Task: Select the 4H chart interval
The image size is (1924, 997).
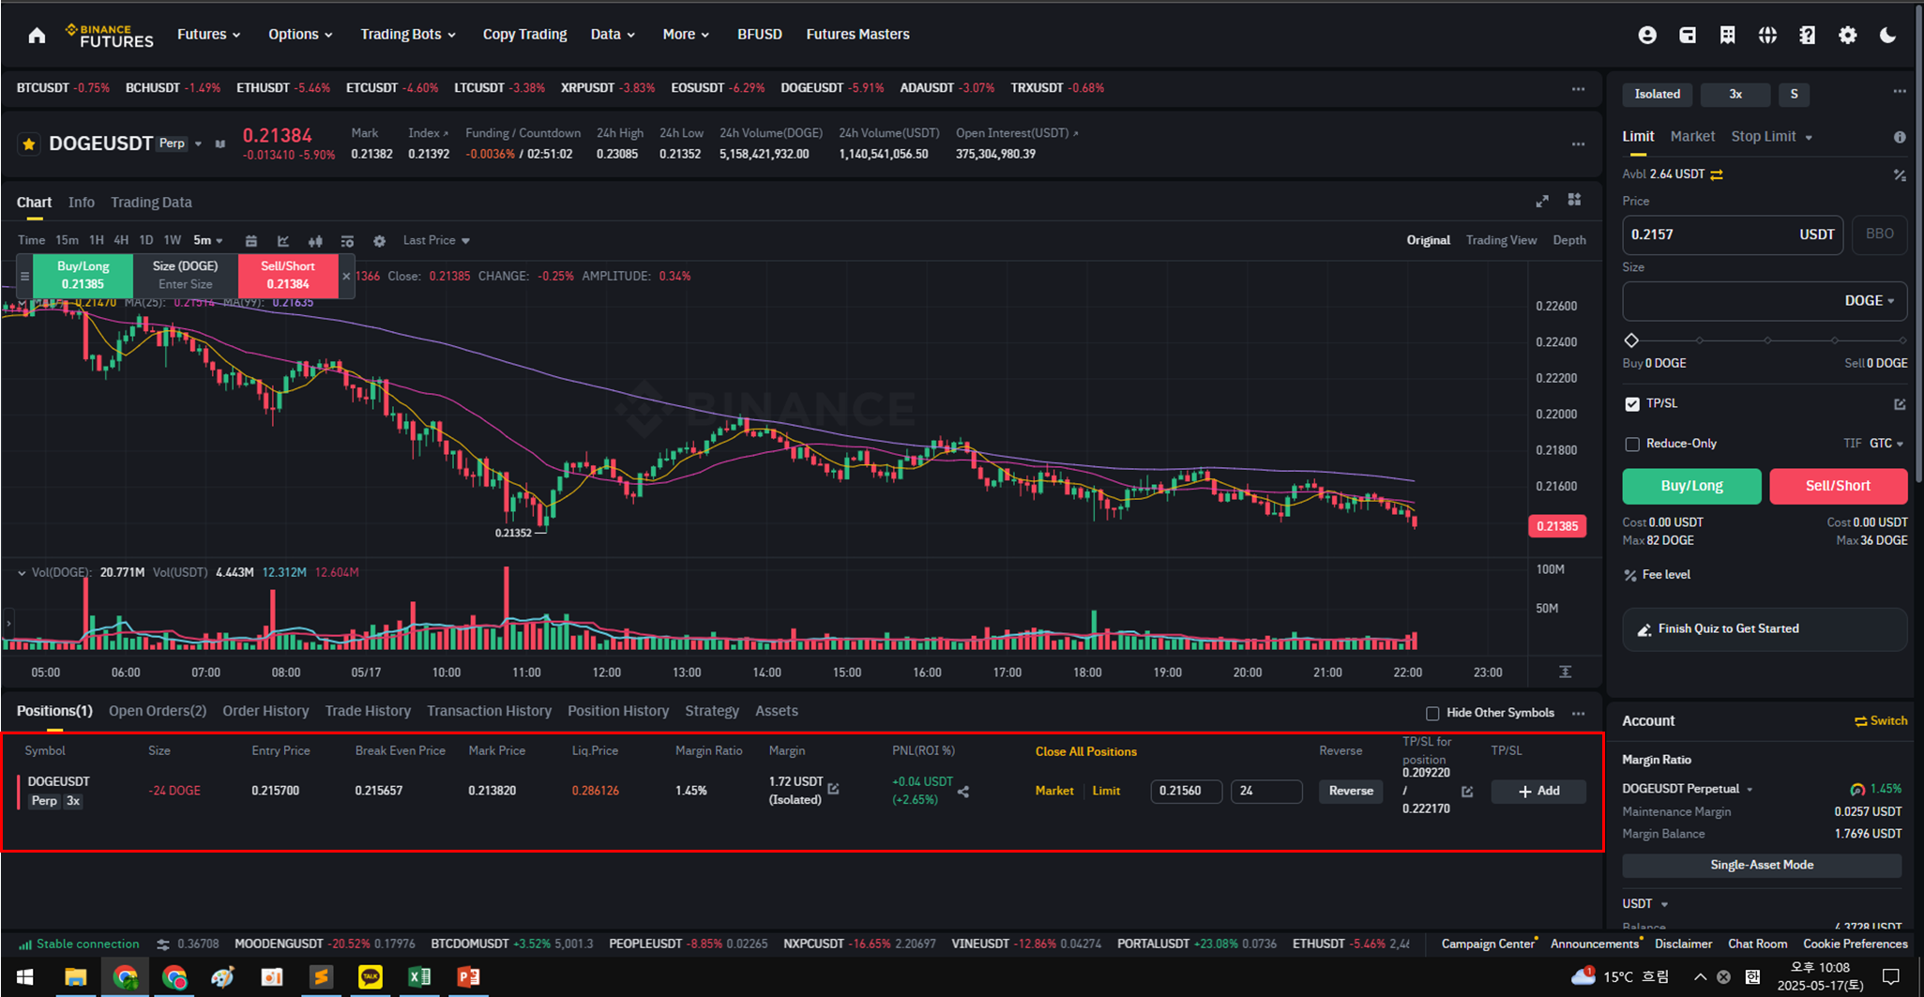Action: tap(121, 240)
